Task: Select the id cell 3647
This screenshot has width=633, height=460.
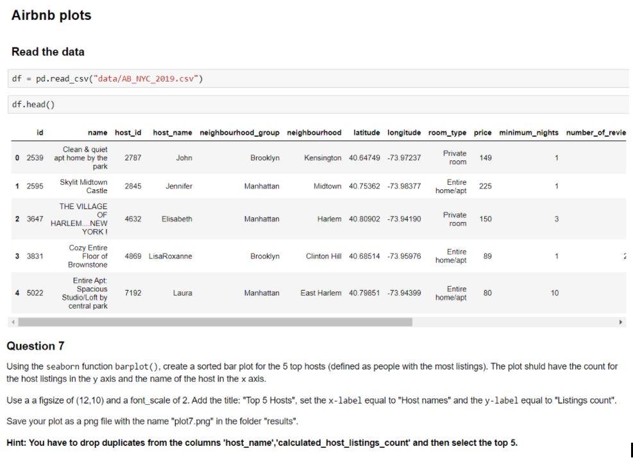Action: click(35, 219)
